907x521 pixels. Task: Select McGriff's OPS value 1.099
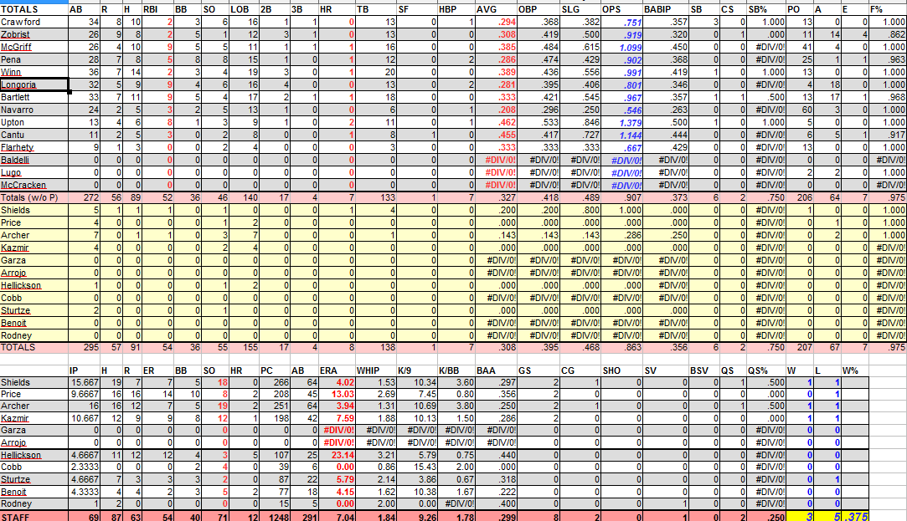(x=621, y=48)
